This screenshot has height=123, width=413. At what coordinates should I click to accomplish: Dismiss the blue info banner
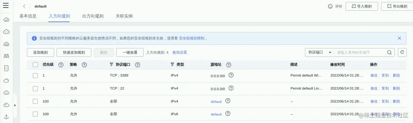tap(399, 38)
